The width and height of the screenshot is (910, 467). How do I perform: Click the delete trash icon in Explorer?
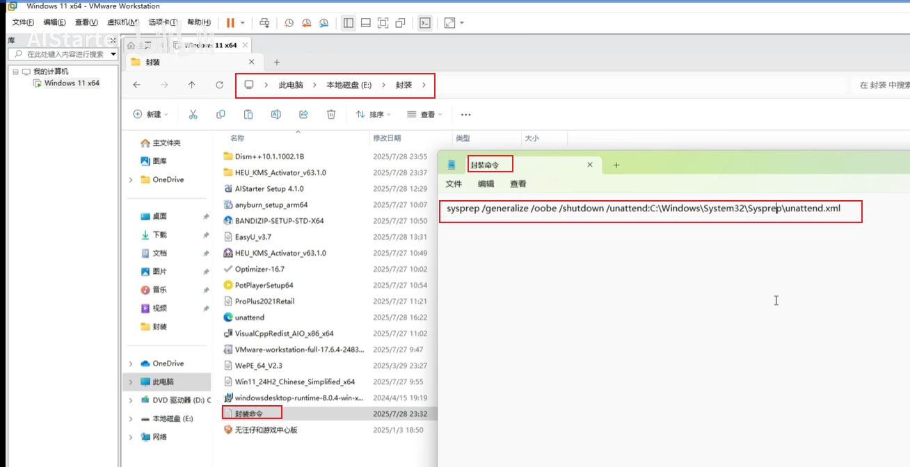[331, 114]
